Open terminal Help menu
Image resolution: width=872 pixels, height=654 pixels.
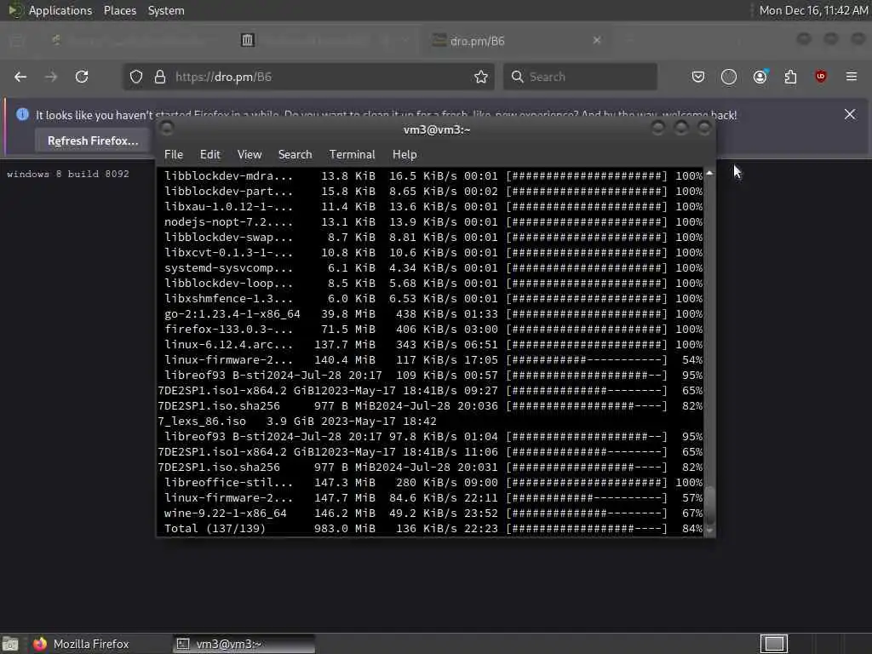pyautogui.click(x=404, y=155)
